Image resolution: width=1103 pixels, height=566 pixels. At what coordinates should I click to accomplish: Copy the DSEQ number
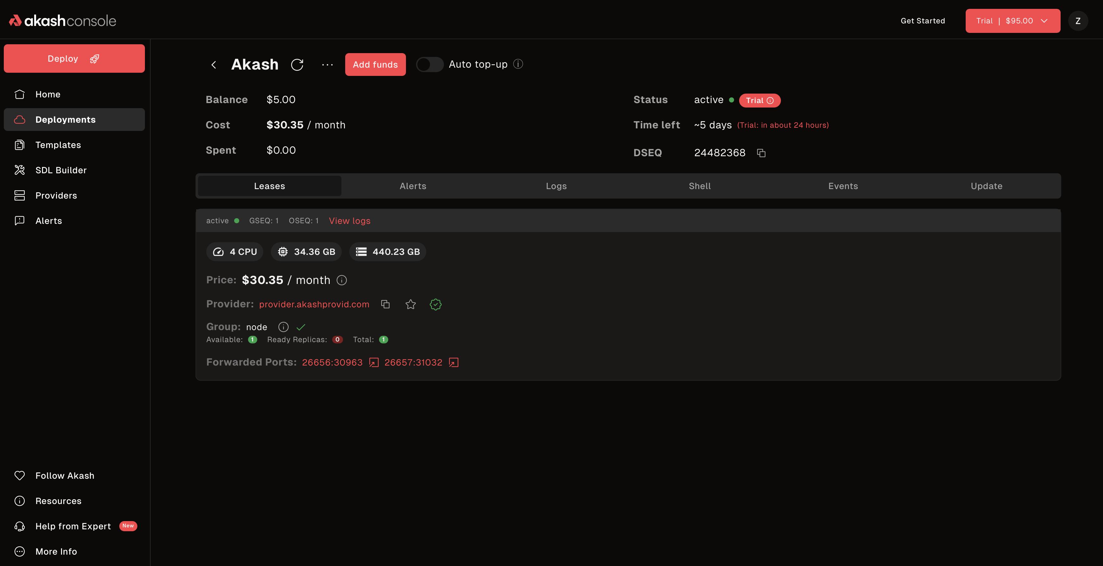coord(761,153)
